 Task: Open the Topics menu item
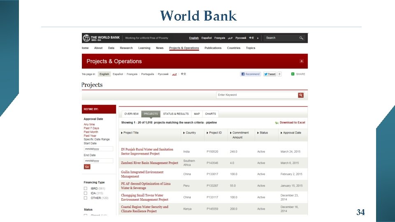(x=251, y=48)
